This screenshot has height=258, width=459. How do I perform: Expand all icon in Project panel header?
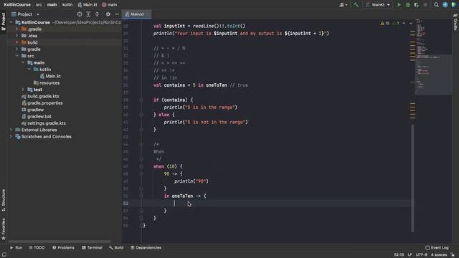pyautogui.click(x=88, y=14)
